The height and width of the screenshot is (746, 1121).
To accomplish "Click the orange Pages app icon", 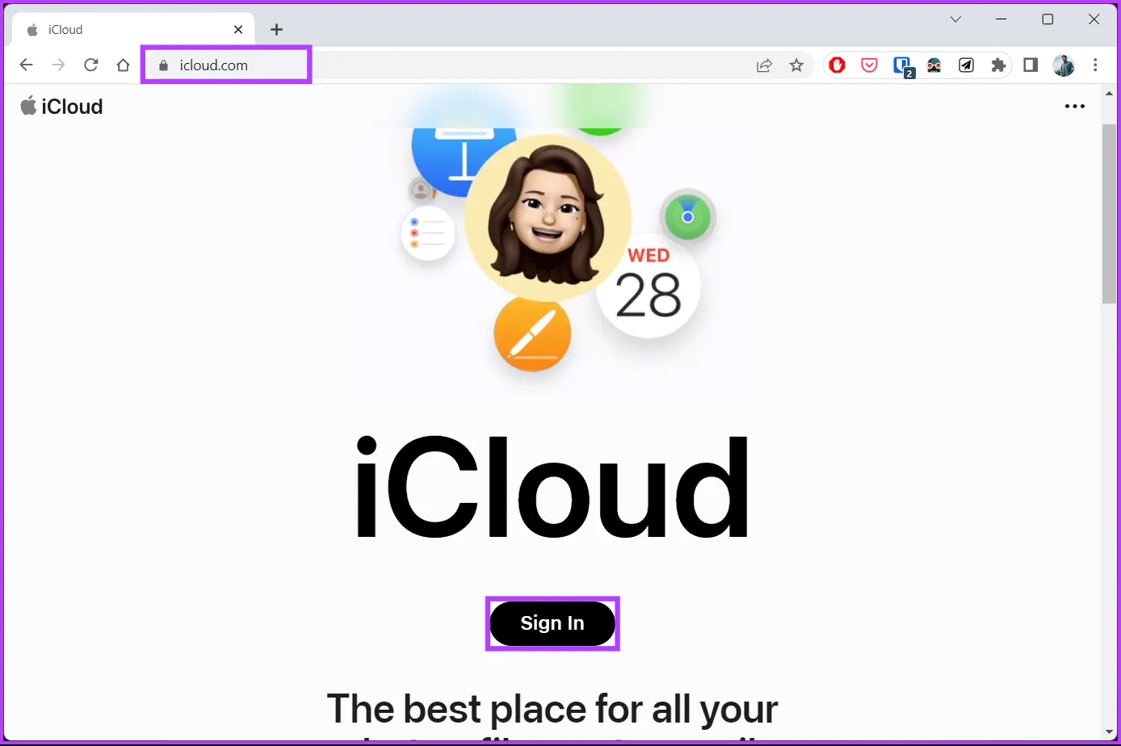I will coord(532,333).
